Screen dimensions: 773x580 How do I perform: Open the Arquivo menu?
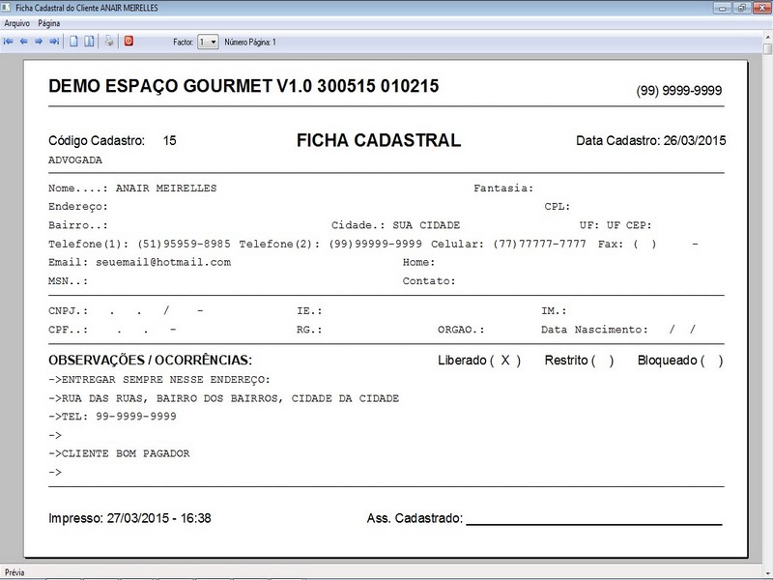[x=16, y=23]
